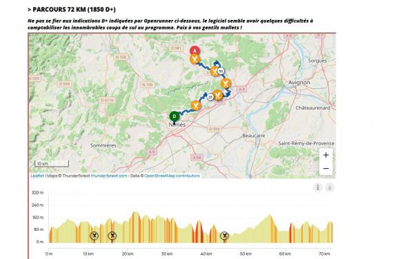Click the elevation peak near 20 km on the profile

point(134,213)
